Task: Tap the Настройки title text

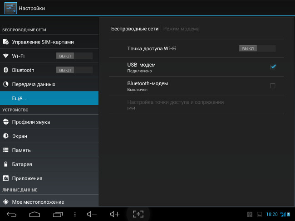Action: pyautogui.click(x=32, y=8)
